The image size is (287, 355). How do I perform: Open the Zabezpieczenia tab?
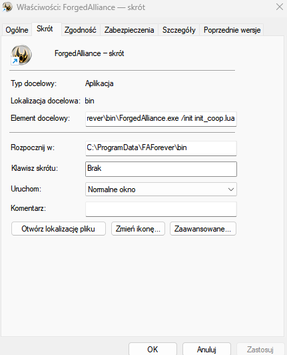(x=129, y=30)
